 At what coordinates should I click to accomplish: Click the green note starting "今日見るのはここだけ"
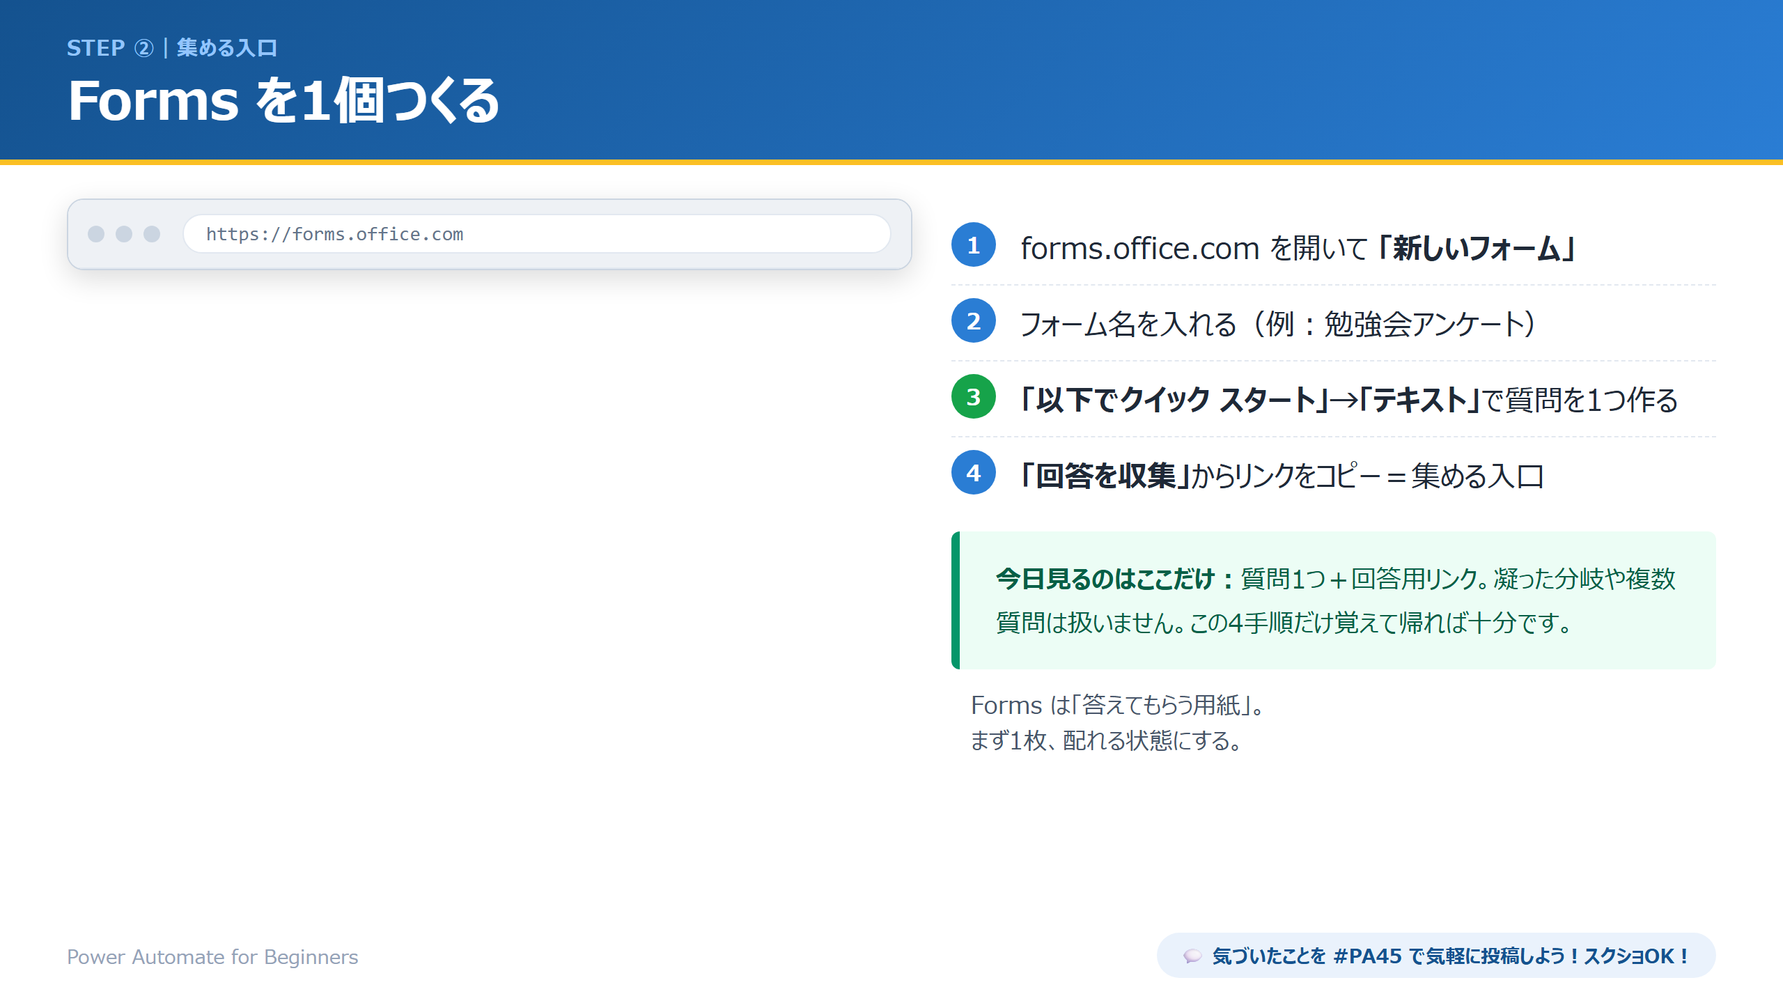(x=1333, y=600)
